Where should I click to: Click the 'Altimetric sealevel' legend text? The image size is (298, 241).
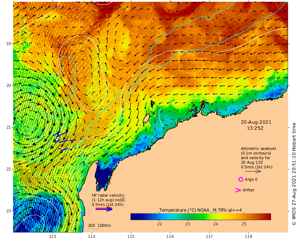click(x=258, y=149)
